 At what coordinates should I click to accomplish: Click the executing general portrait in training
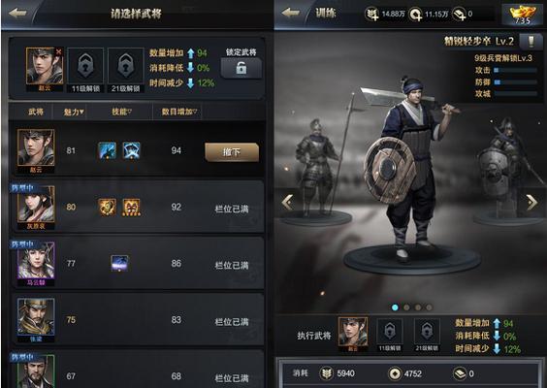[x=353, y=334]
